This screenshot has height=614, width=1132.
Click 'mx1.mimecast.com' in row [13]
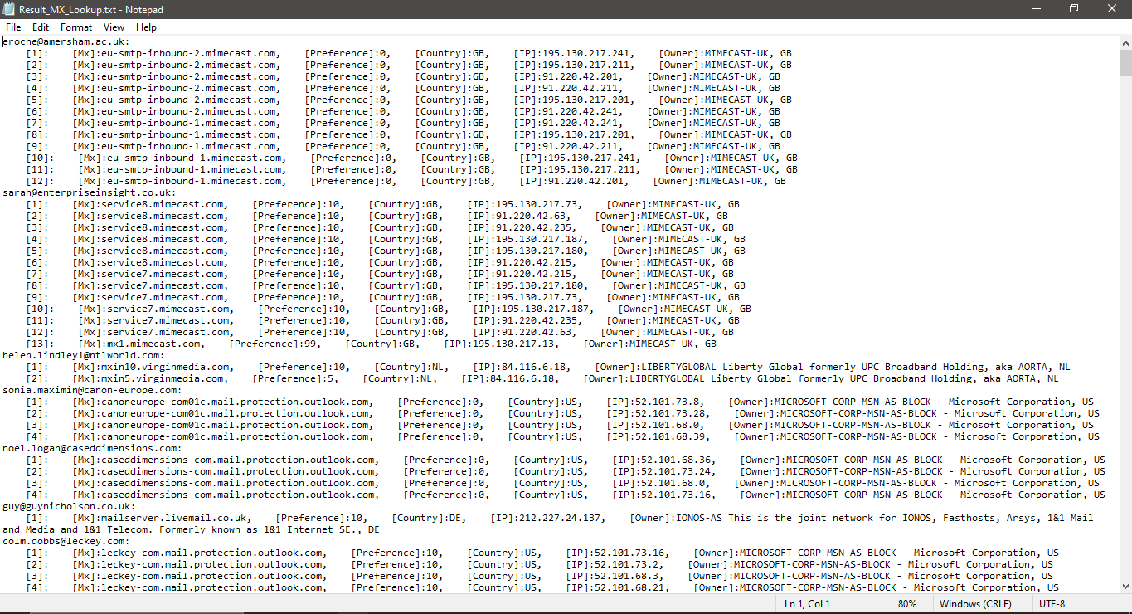tap(155, 344)
